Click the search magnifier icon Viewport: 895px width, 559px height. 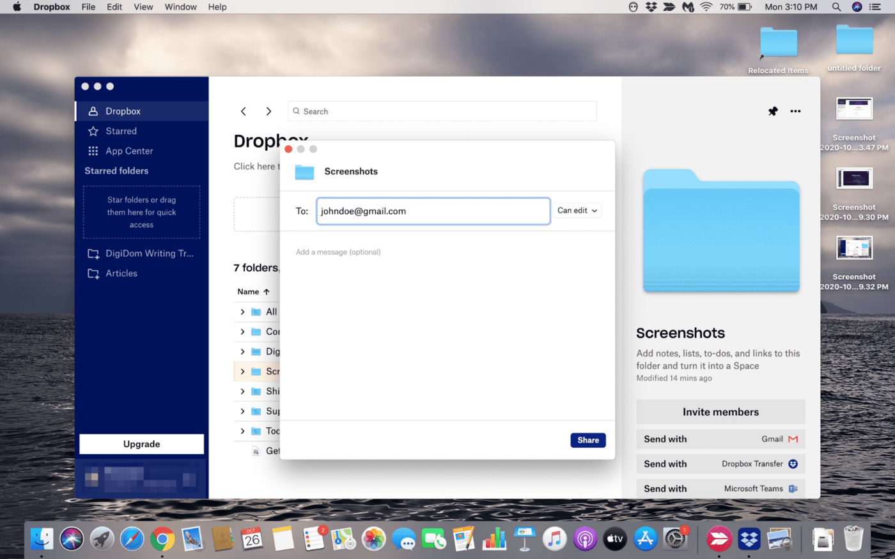coord(296,111)
